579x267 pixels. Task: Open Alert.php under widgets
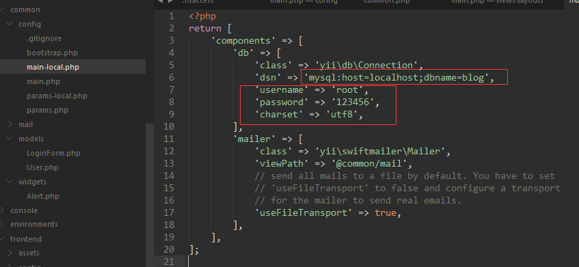pyautogui.click(x=43, y=196)
